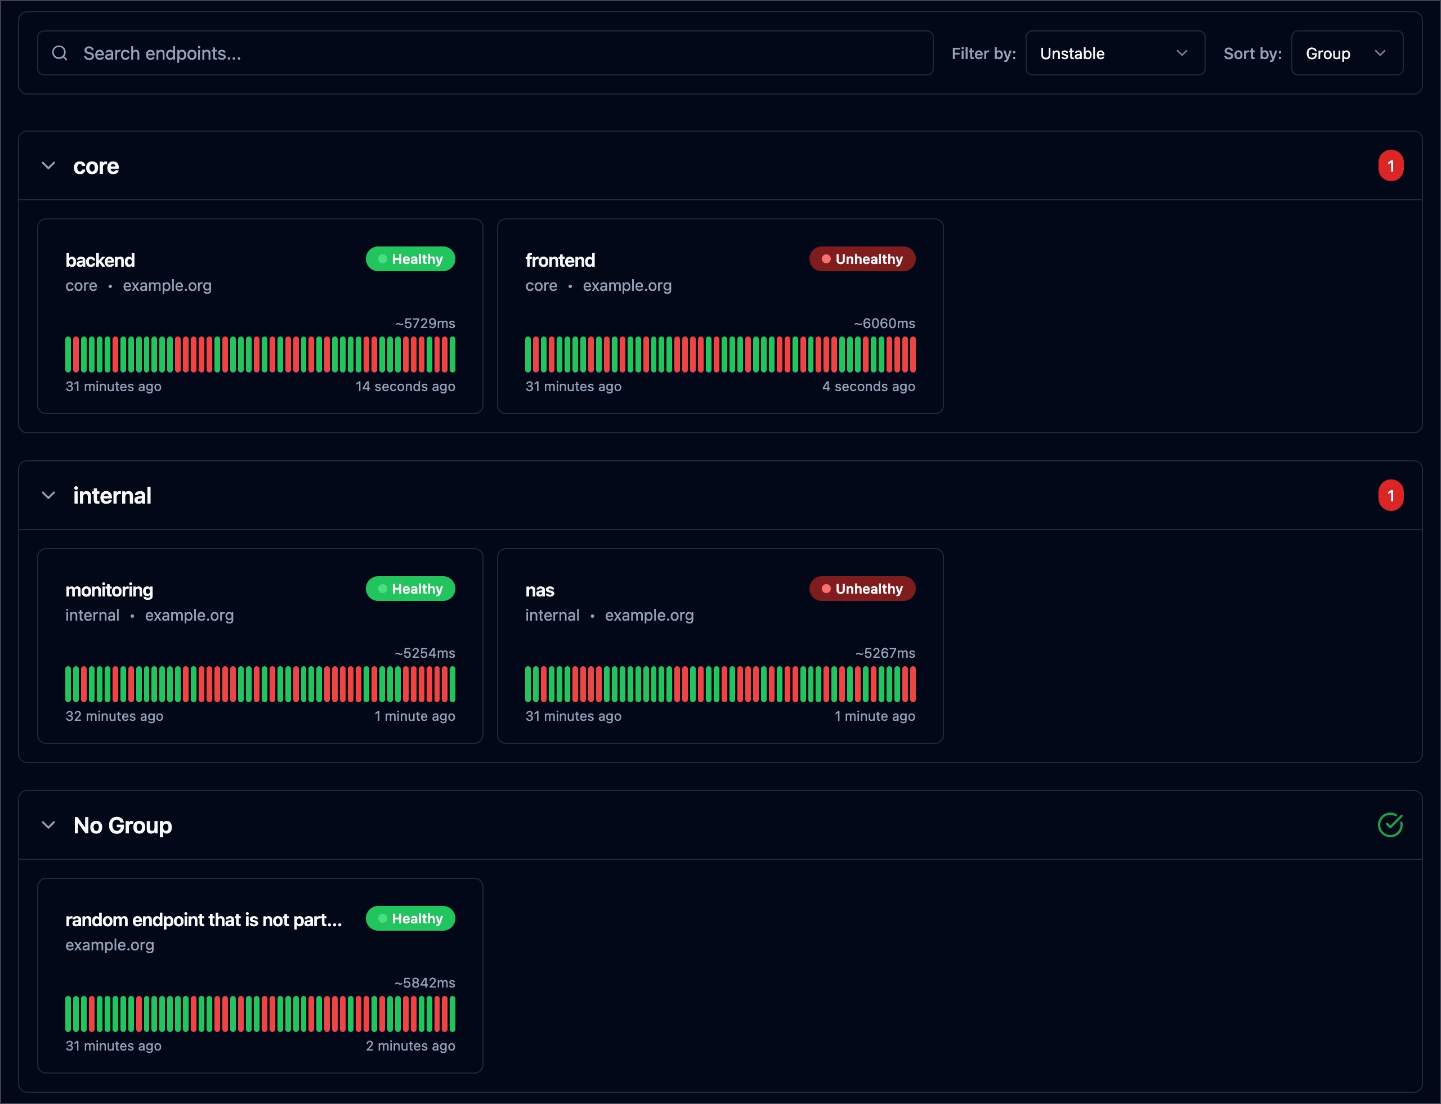Collapse the No Group section chevron
This screenshot has width=1441, height=1104.
pyautogui.click(x=48, y=825)
